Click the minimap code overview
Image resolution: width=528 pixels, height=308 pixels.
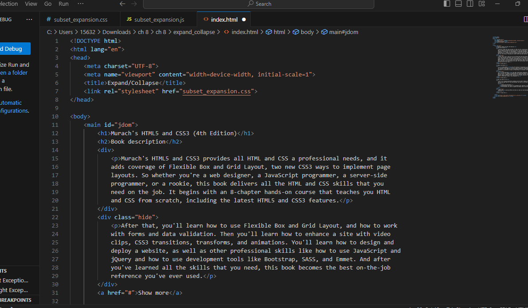coord(510,67)
